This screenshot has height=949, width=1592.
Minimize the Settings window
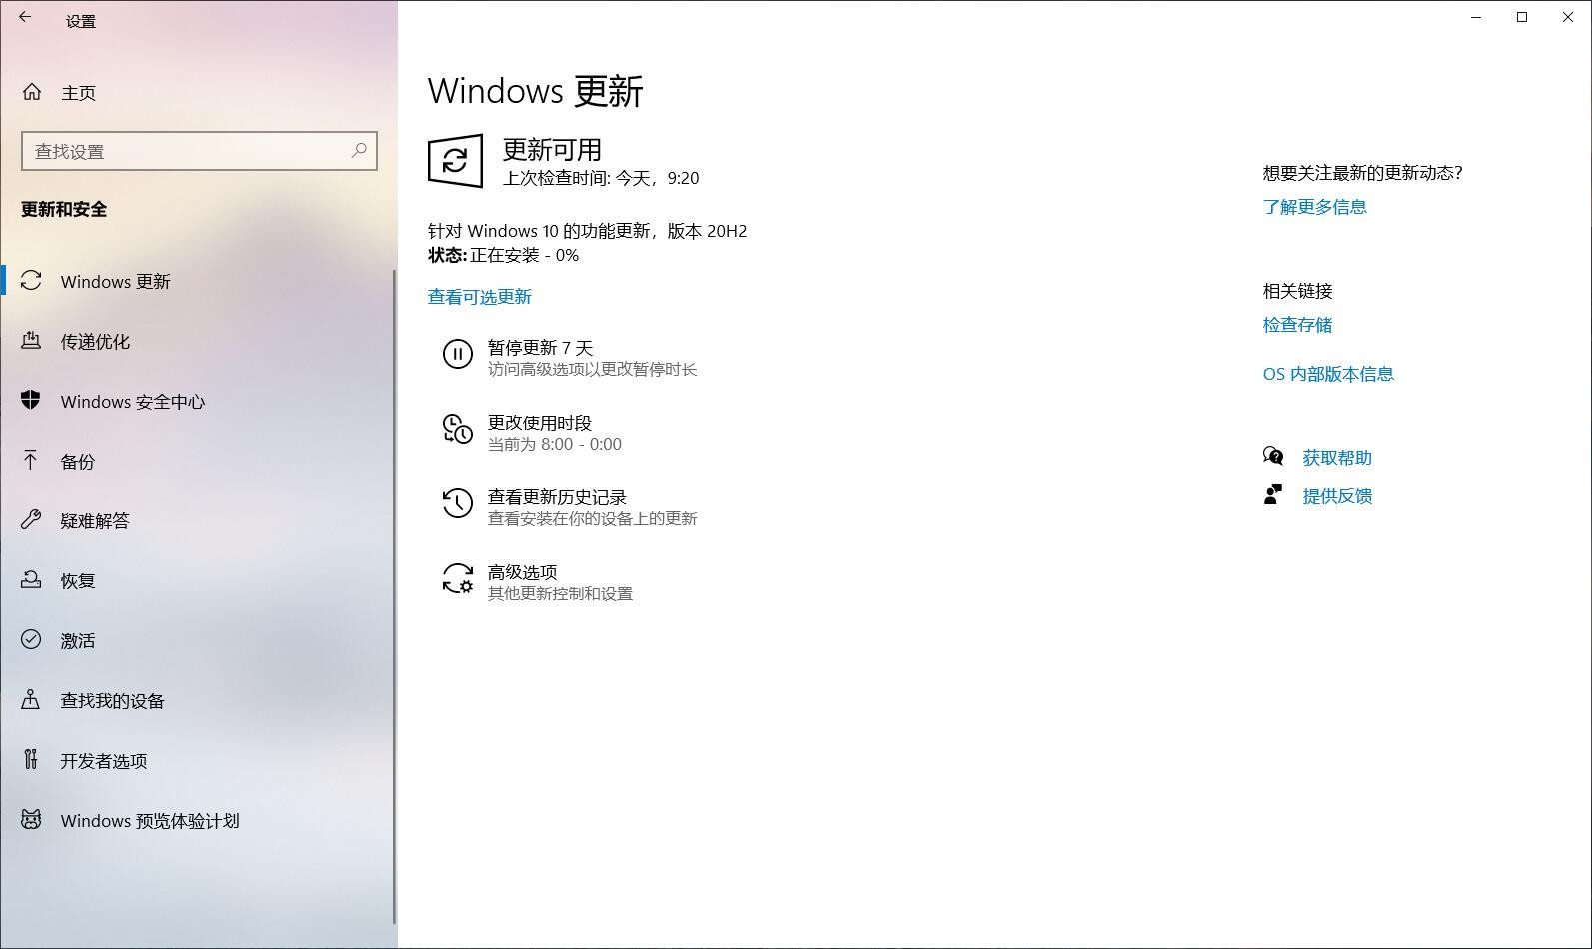click(1476, 17)
